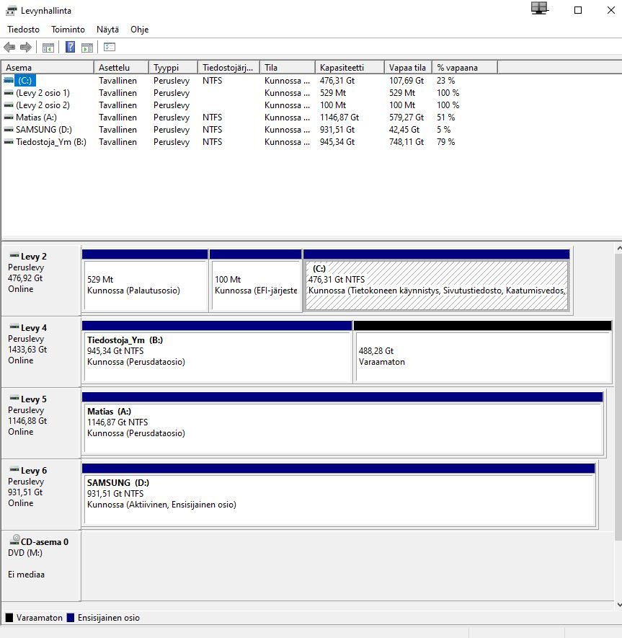
Task: Click the Tiedostojärj... column header
Action: [x=228, y=68]
